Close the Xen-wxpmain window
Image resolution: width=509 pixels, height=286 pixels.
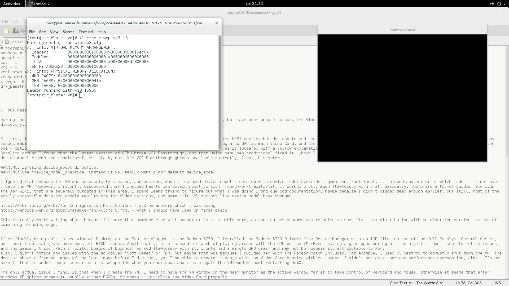(x=482, y=29)
